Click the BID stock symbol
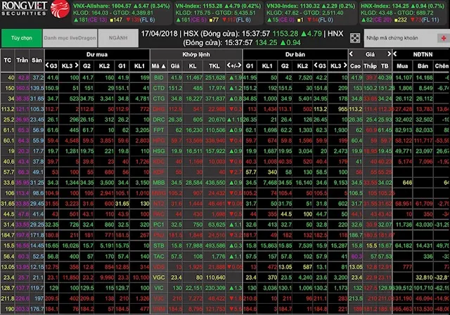The image size is (450, 315). 157,76
